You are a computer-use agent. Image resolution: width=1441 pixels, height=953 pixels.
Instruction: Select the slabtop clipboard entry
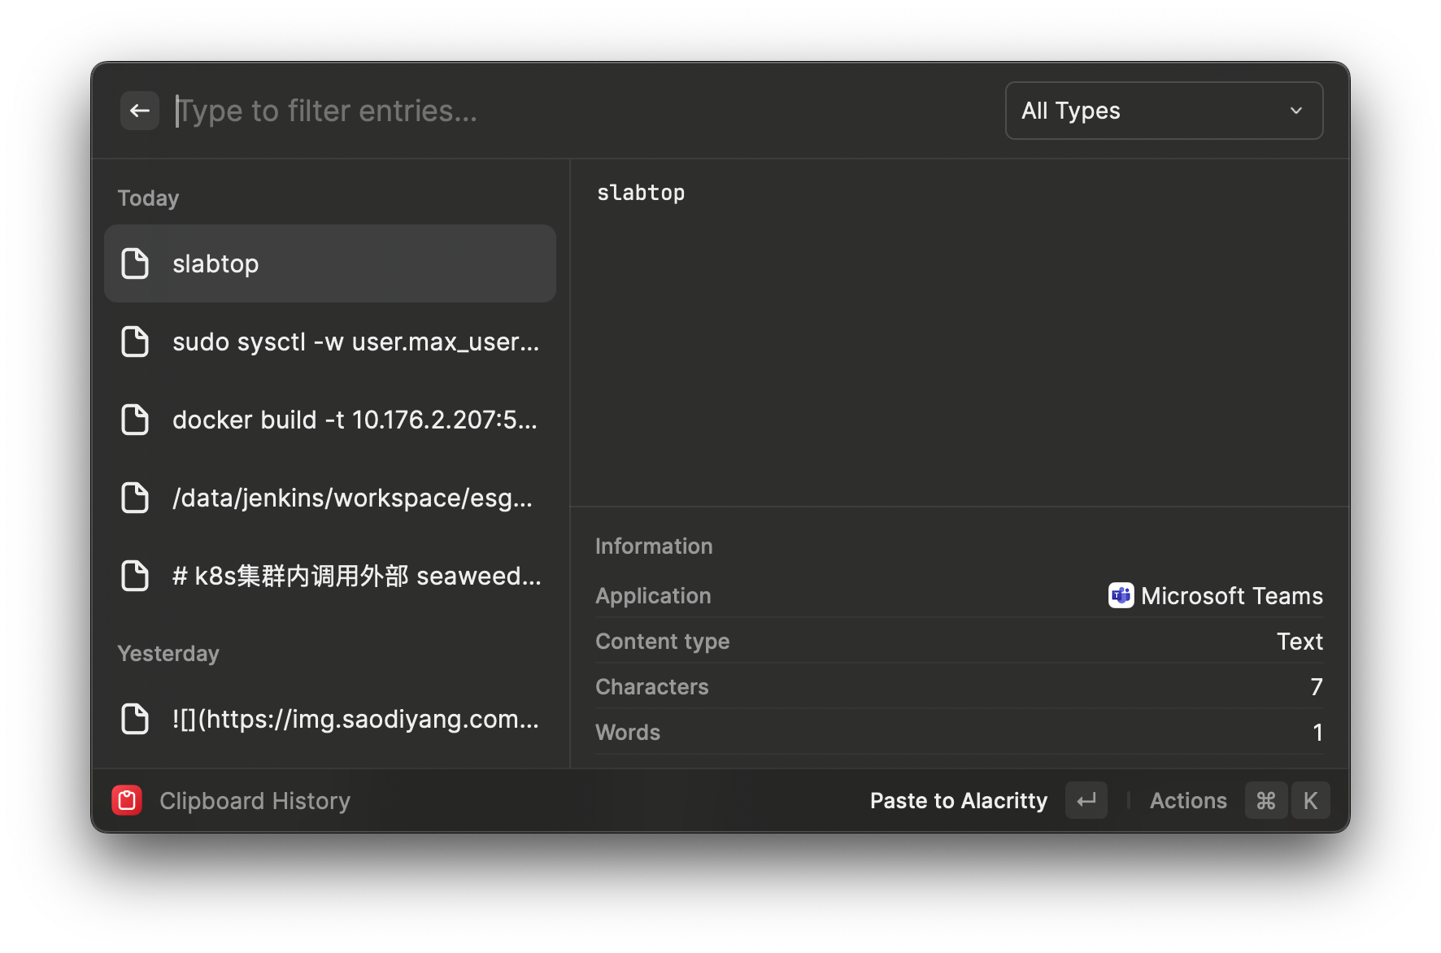point(330,263)
